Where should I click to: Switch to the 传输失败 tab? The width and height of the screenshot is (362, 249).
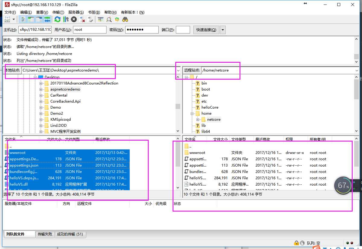[x=45, y=234]
